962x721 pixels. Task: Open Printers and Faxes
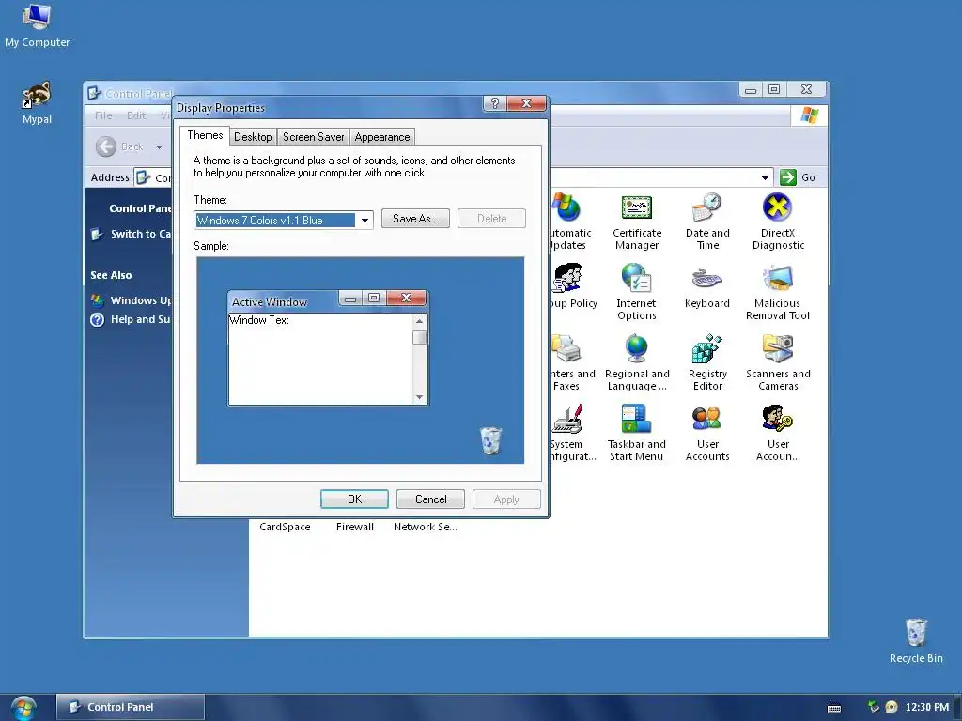coord(572,362)
